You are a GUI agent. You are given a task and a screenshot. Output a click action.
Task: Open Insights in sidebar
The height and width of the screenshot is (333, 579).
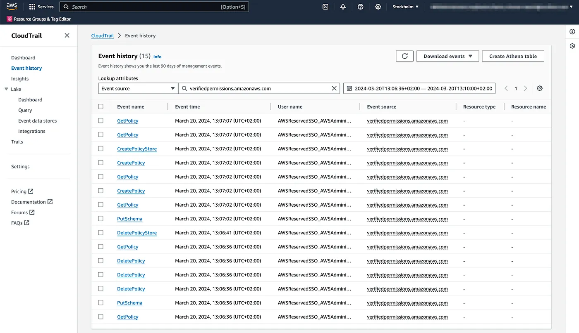point(20,79)
